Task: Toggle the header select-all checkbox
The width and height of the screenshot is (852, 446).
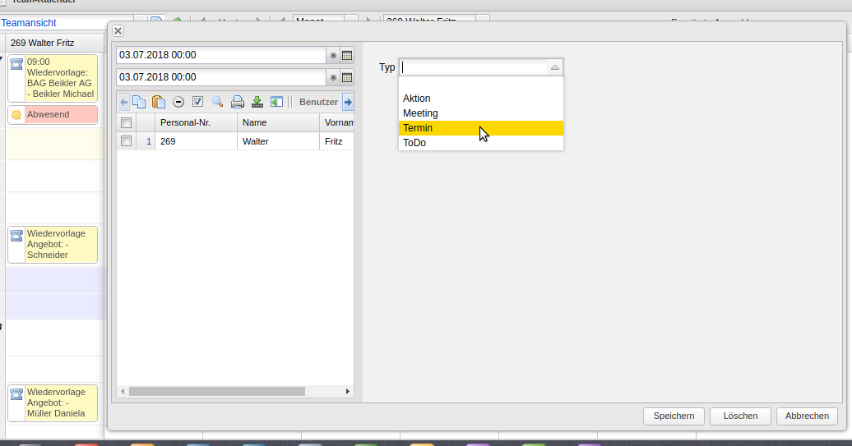Action: 126,122
